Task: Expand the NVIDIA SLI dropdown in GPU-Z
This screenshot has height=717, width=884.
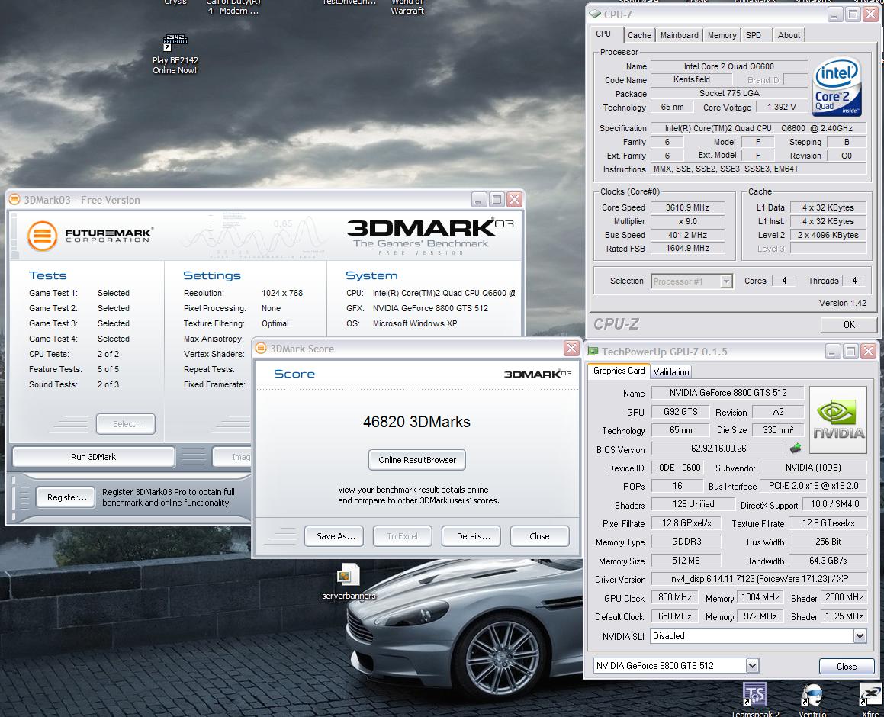Action: [860, 636]
